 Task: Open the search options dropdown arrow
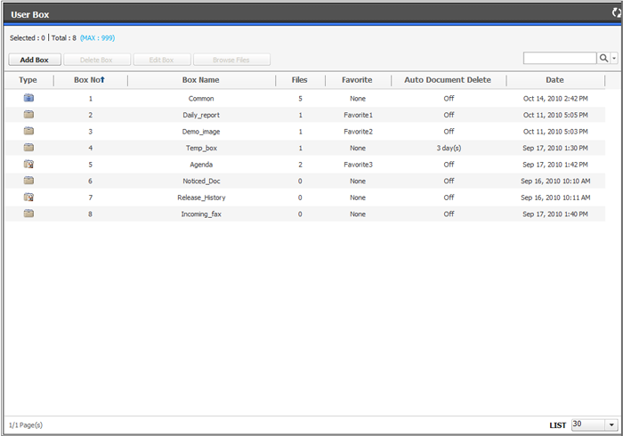click(x=614, y=59)
